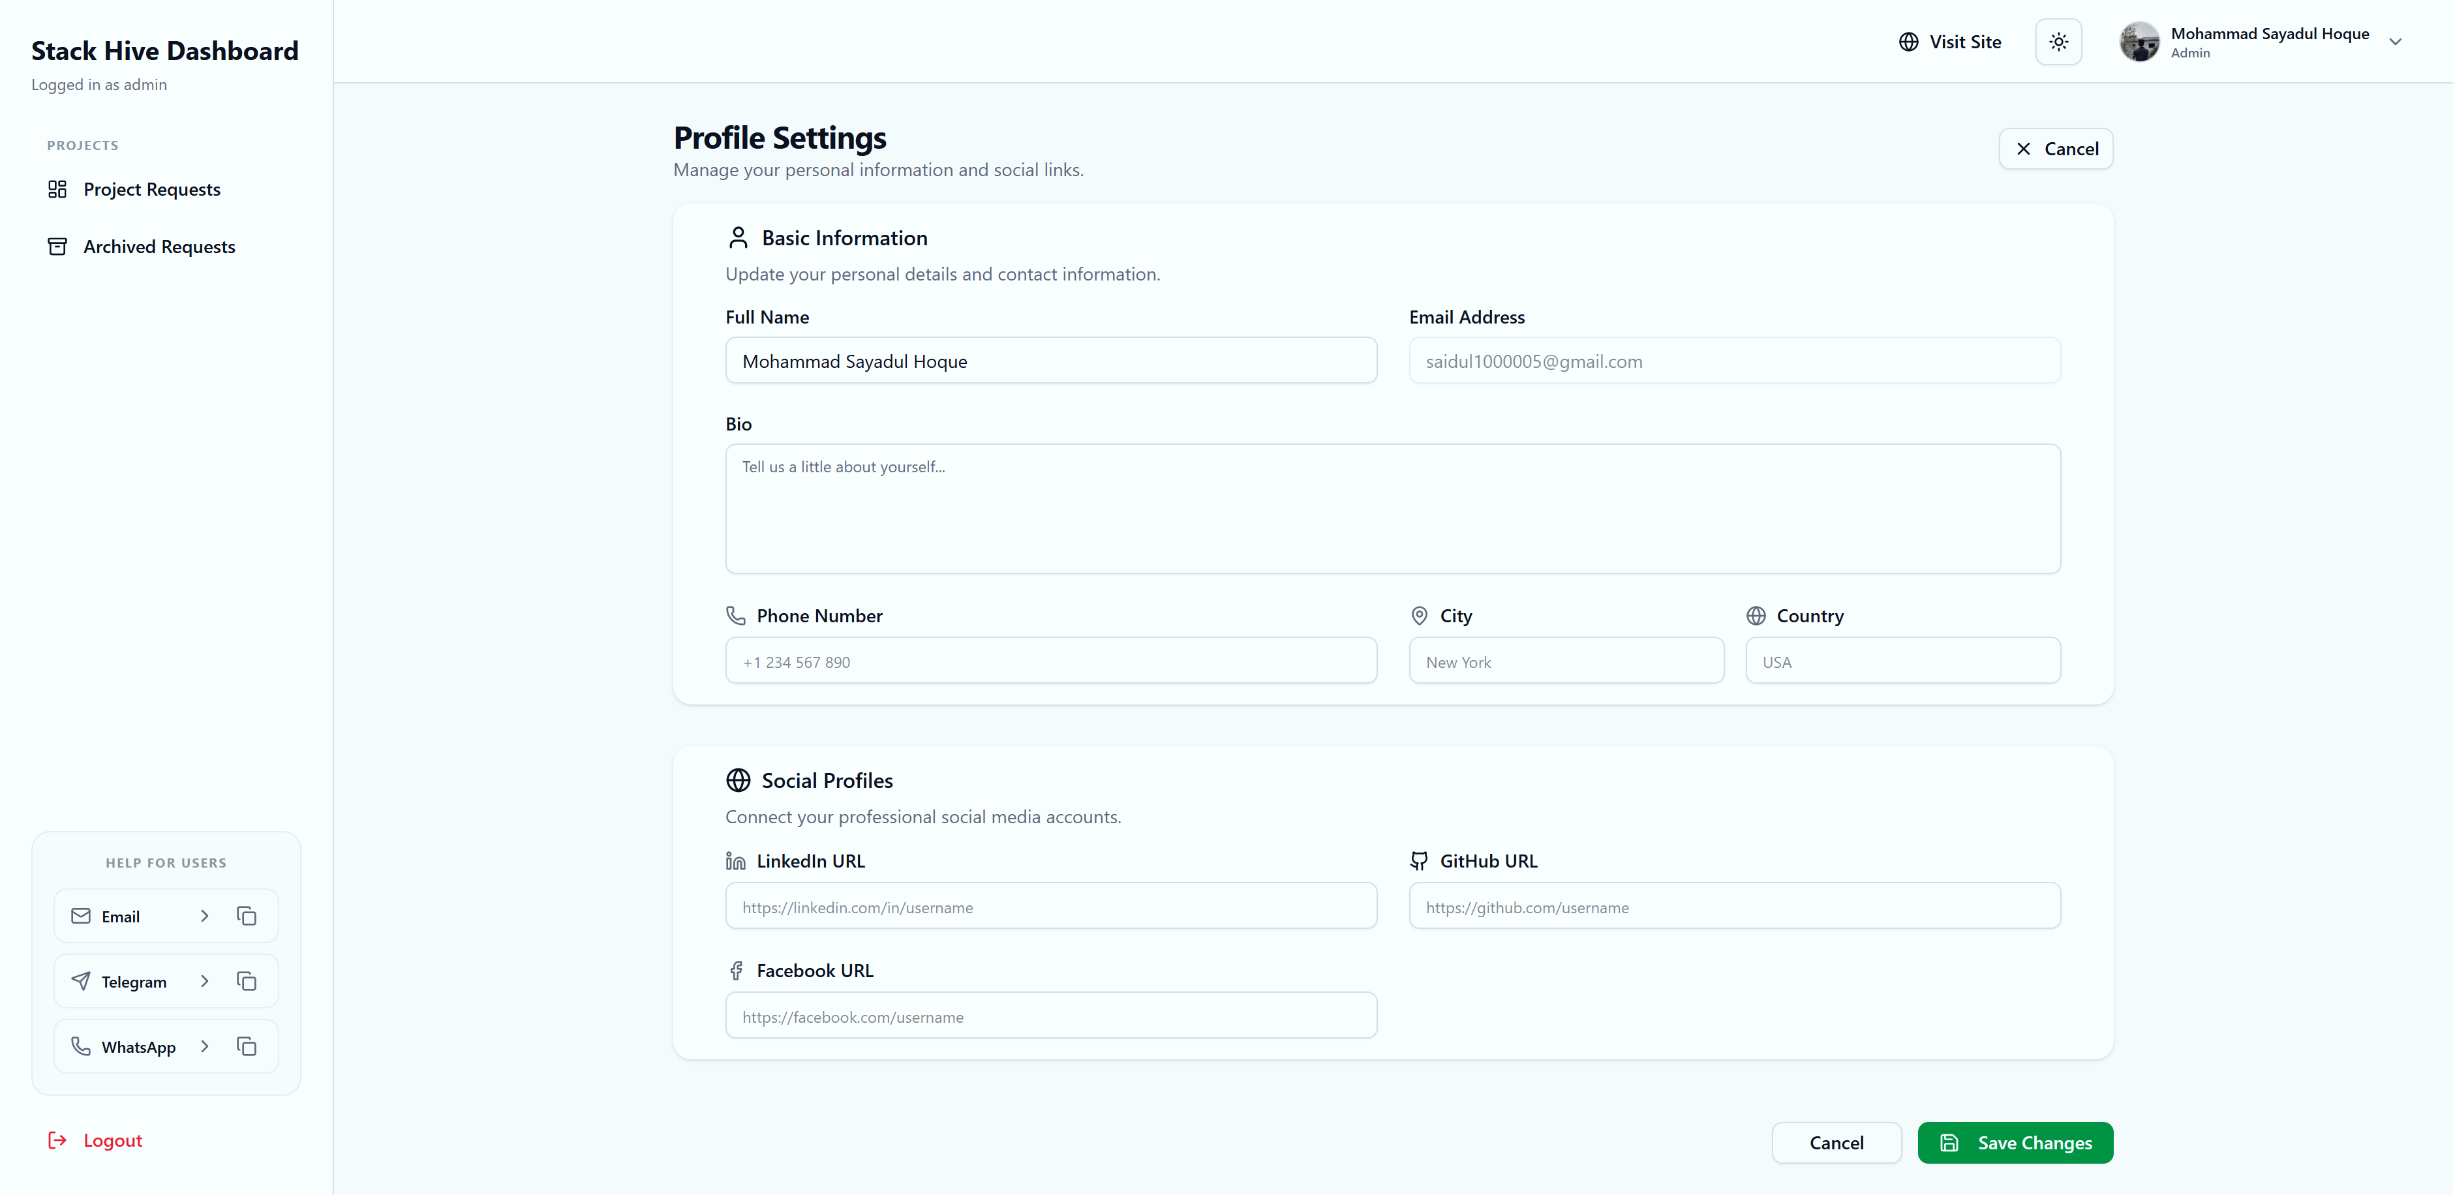Click 'Logged in as admin' text
The image size is (2453, 1195).
(x=99, y=85)
